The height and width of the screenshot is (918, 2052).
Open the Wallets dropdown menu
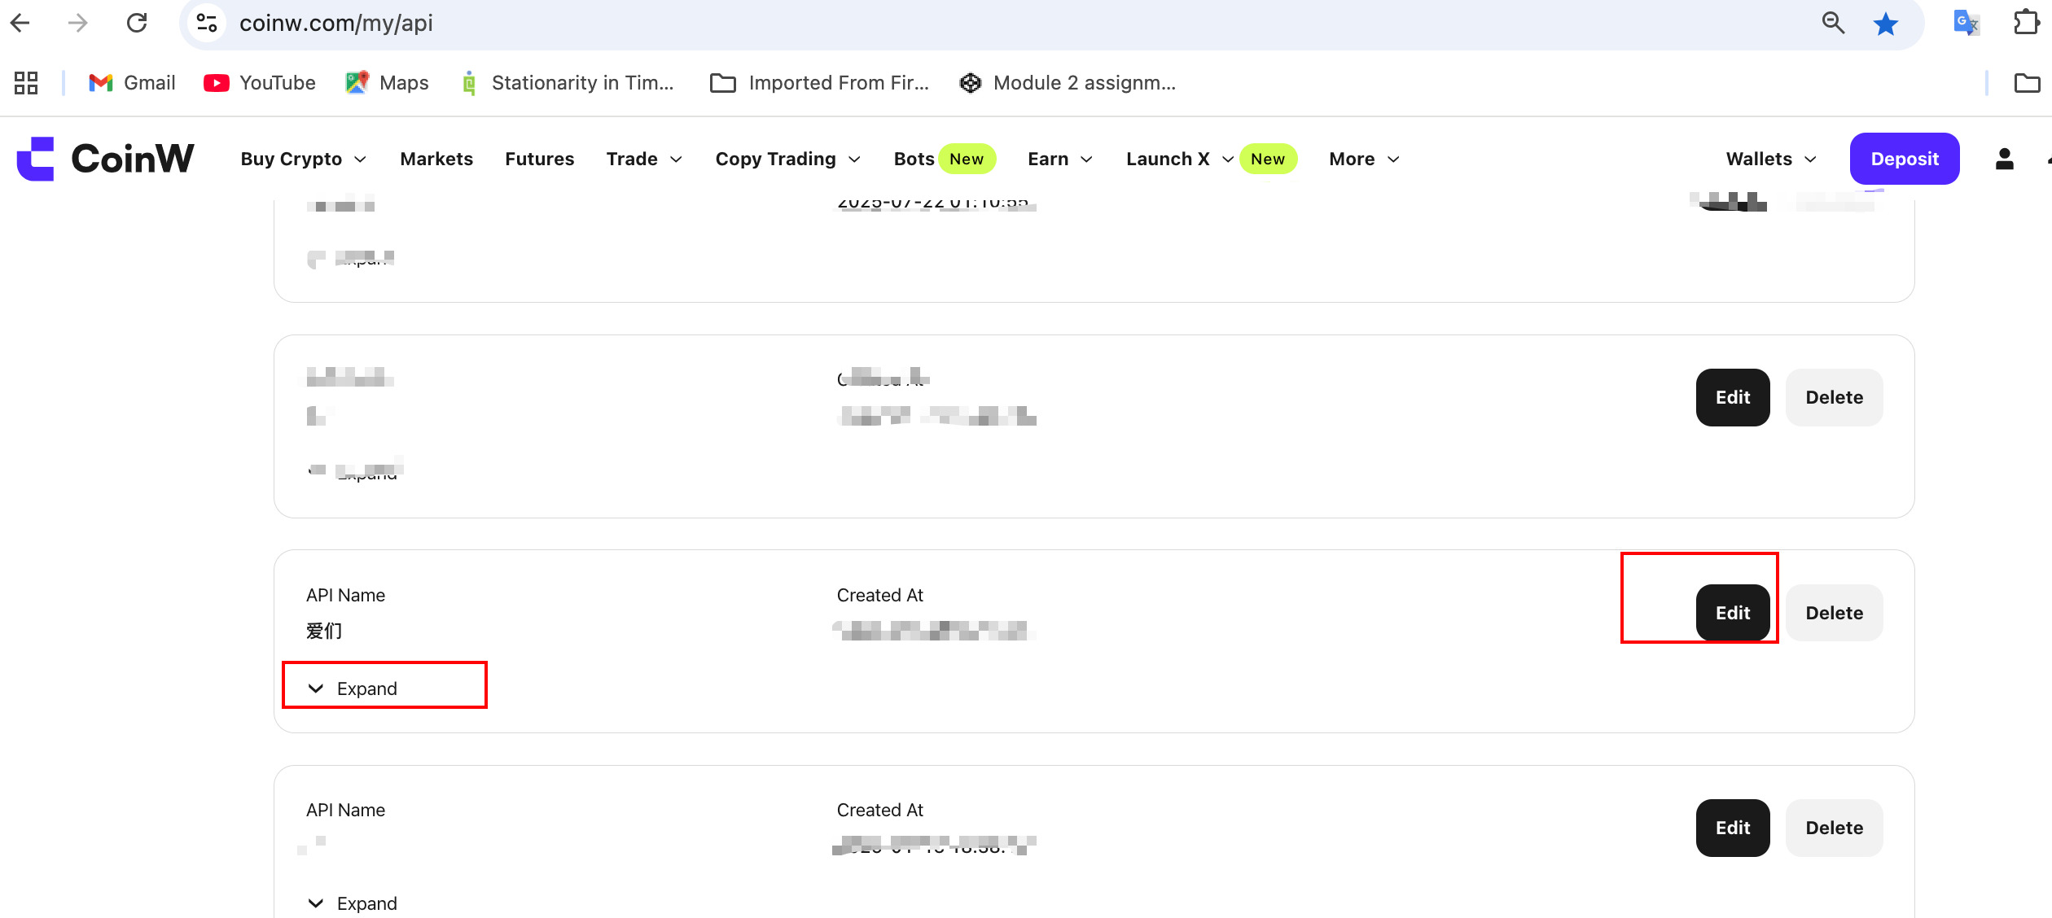tap(1770, 159)
